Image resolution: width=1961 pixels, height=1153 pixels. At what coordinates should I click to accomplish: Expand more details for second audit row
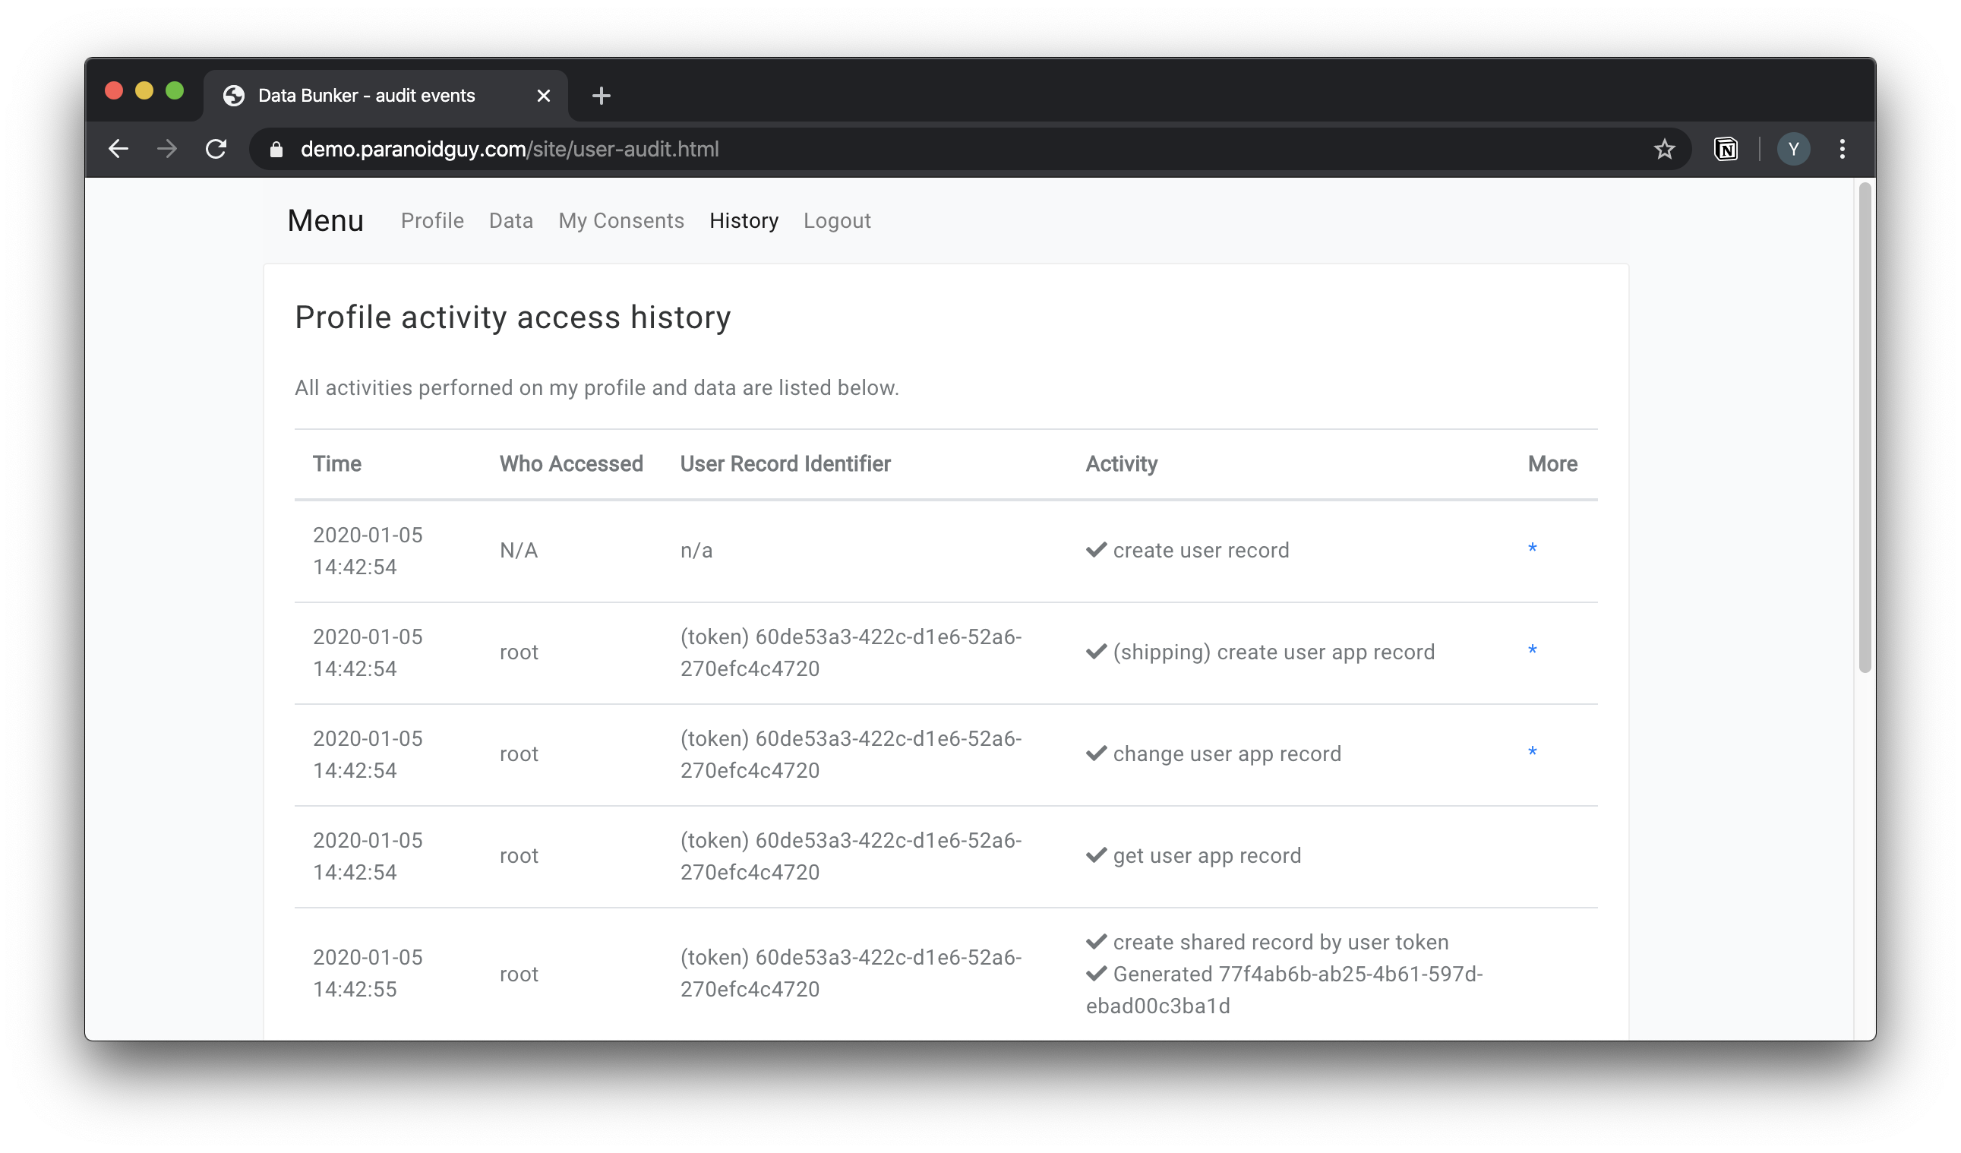(1533, 651)
